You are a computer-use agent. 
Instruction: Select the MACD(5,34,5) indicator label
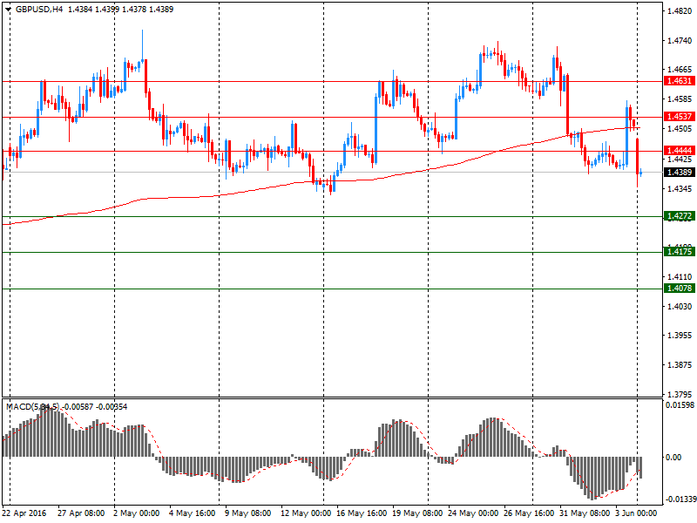point(32,406)
